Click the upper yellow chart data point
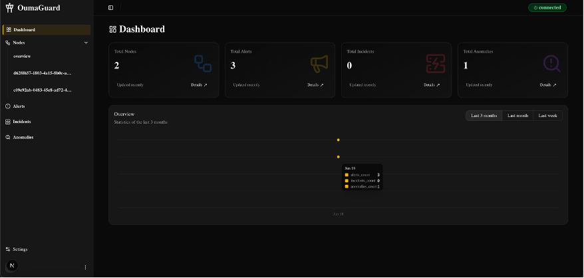 338,140
